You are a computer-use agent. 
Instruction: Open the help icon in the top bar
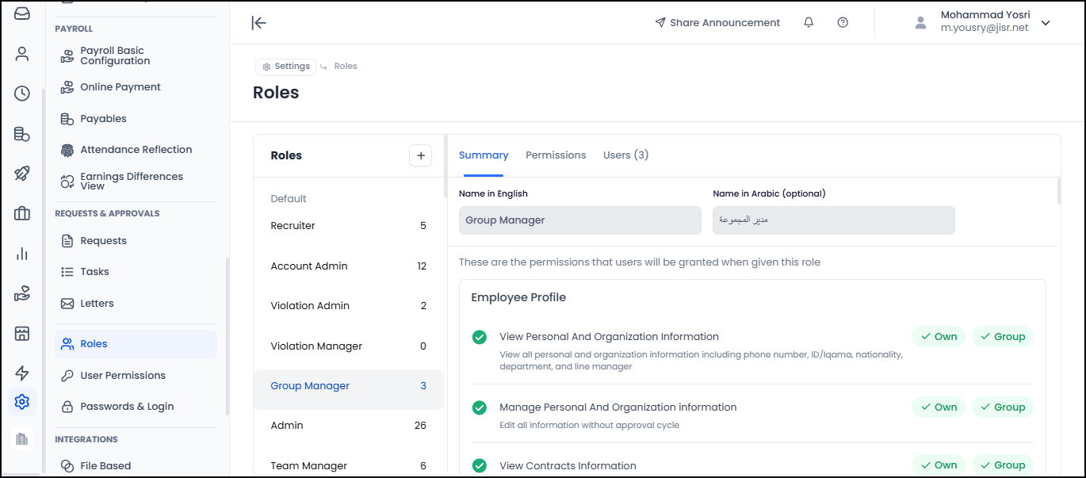pyautogui.click(x=843, y=22)
